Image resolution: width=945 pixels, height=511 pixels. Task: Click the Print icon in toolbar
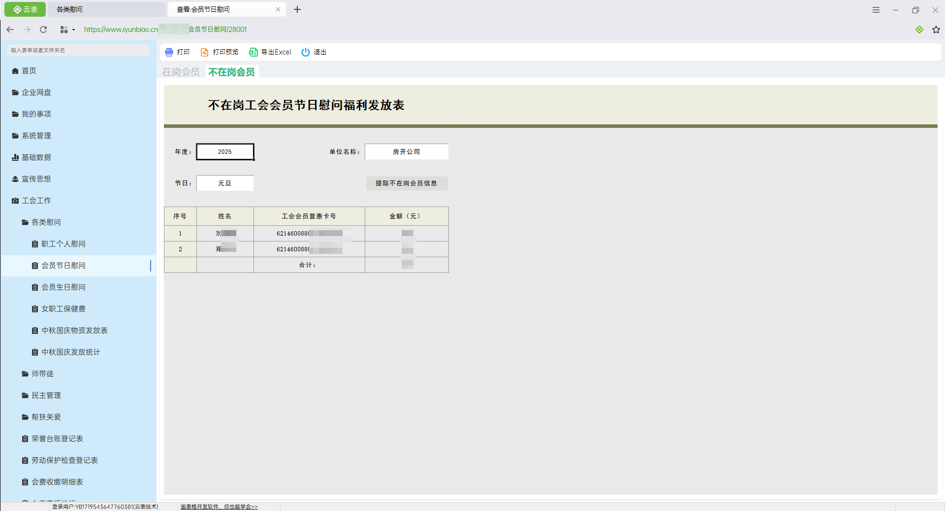point(169,52)
